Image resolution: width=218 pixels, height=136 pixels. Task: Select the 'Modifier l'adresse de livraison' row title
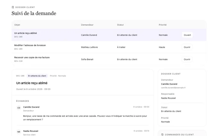(30, 45)
